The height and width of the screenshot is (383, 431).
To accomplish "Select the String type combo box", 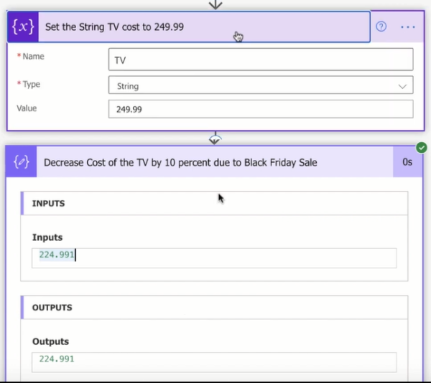I will click(251, 86).
